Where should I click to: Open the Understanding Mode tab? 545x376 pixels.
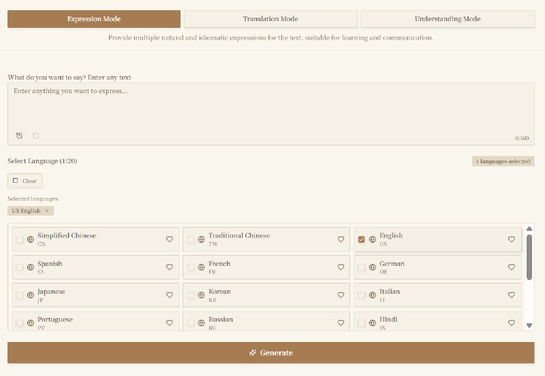click(447, 19)
